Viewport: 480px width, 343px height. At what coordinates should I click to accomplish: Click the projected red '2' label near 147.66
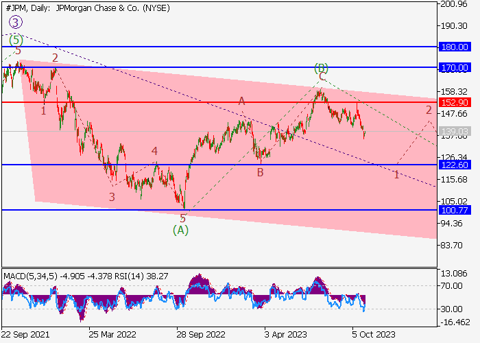coord(429,110)
